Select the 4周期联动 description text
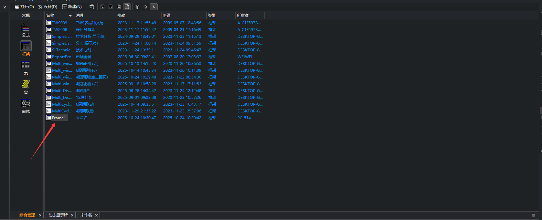This screenshot has height=220, width=542. pos(85,111)
